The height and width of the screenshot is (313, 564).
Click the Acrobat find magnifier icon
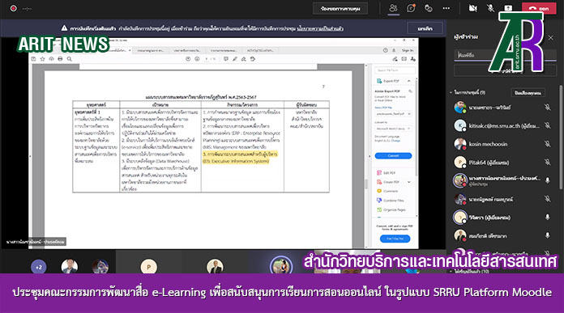pos(69,59)
